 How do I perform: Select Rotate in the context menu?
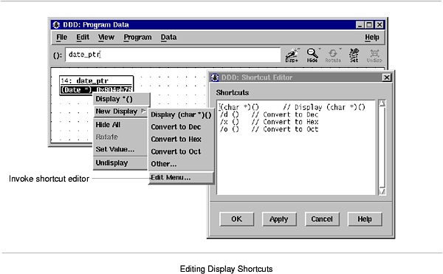120,137
